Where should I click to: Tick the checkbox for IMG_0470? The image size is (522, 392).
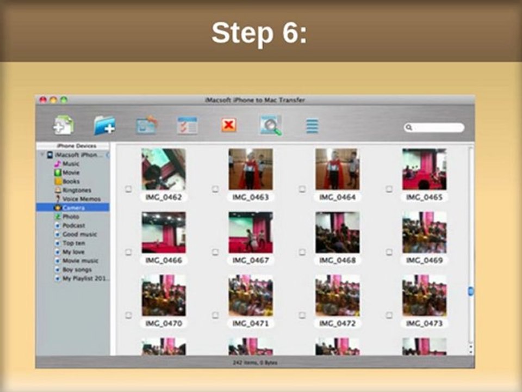click(128, 315)
